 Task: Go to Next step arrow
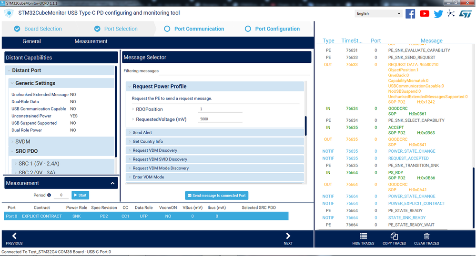288,236
